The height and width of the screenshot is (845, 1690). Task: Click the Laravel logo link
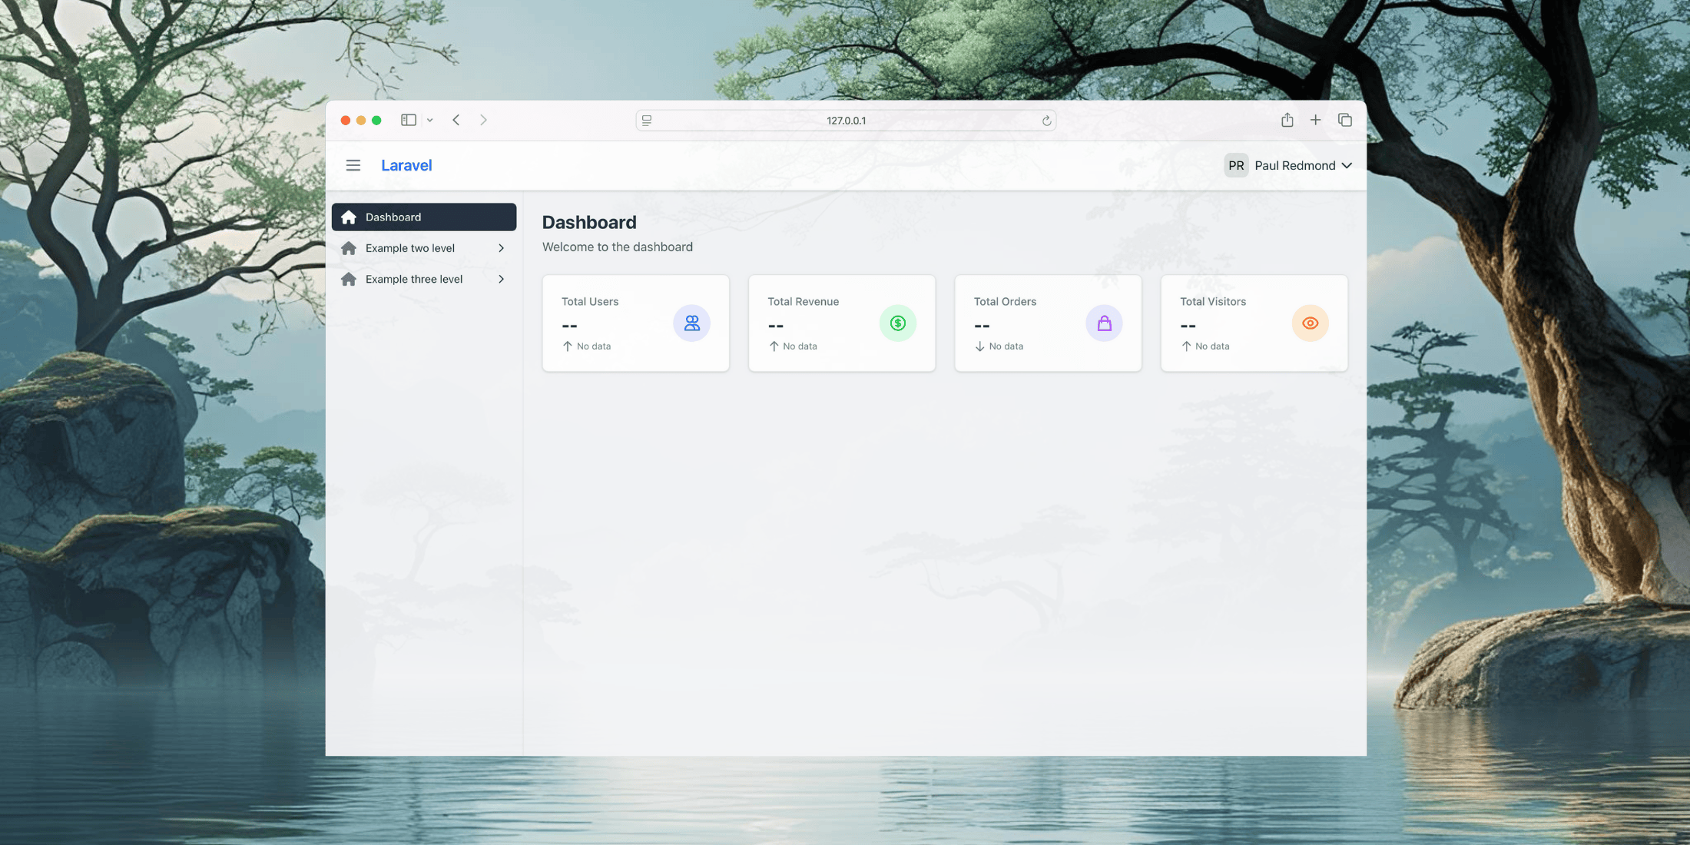pos(406,165)
